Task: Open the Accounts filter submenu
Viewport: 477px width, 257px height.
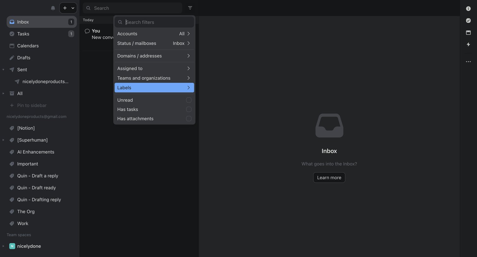Action: point(154,34)
